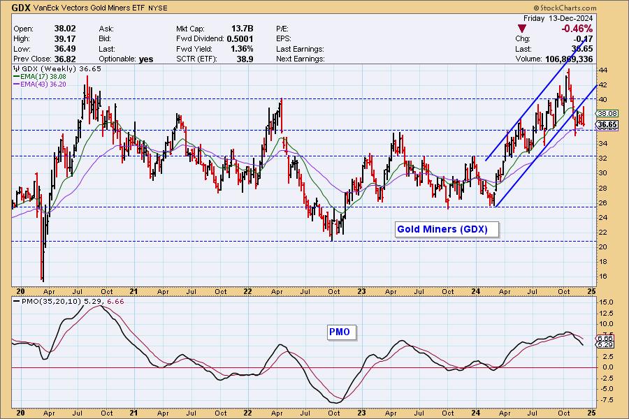Click the 15.0 PMO axis label
The width and height of the screenshot is (629, 419).
point(606,302)
